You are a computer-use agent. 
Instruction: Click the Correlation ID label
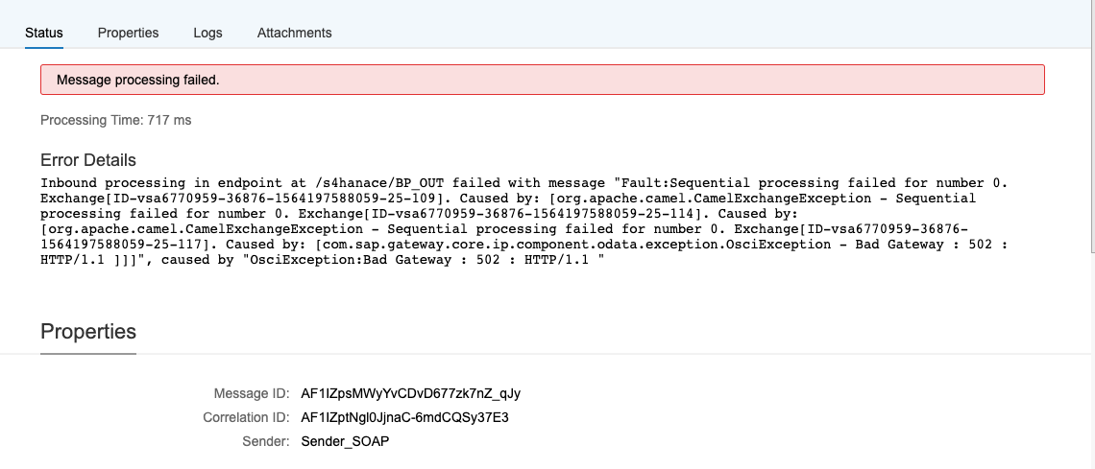click(x=246, y=417)
